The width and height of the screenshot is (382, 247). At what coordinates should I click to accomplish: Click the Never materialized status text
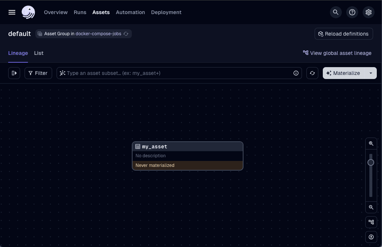tap(155, 165)
